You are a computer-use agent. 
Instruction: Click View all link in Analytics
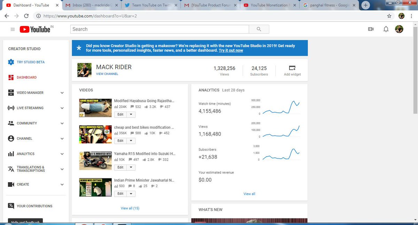pyautogui.click(x=249, y=194)
